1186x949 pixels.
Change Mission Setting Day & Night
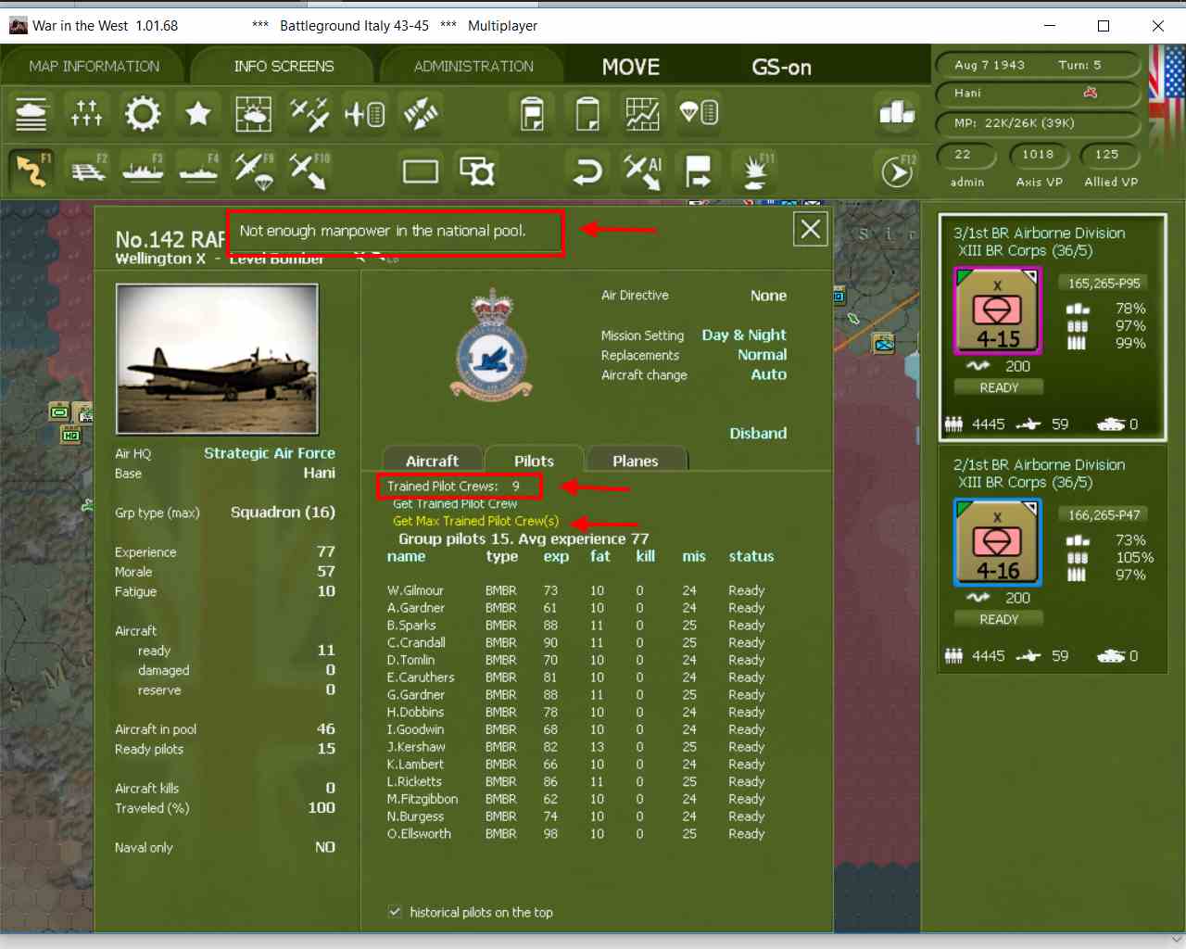tap(744, 335)
